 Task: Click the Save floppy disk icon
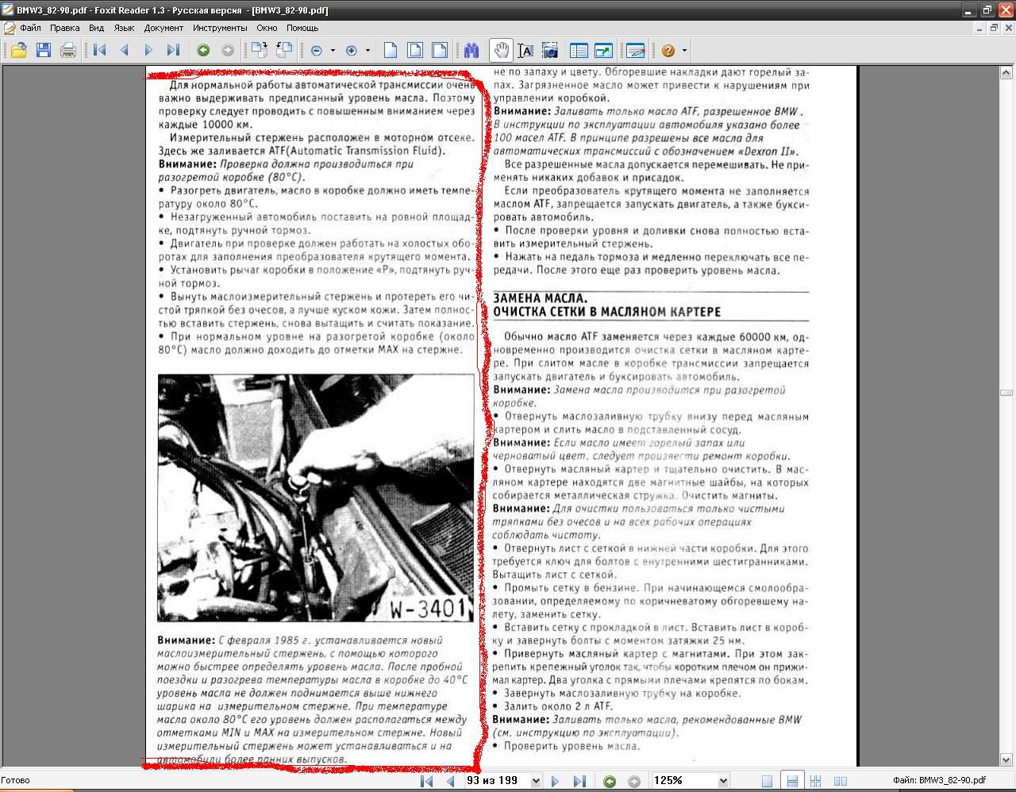click(x=44, y=51)
